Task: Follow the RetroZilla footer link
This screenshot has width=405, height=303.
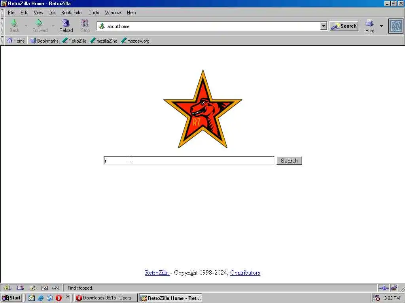Action: coord(157,273)
